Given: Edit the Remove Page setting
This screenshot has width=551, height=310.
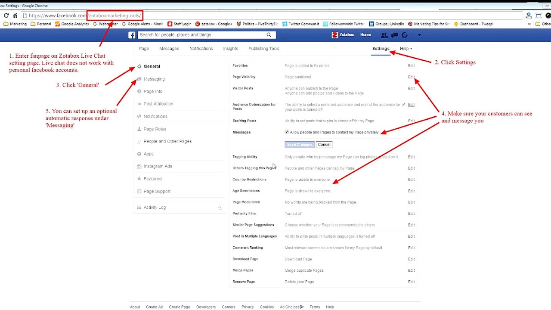Looking at the screenshot, I should (x=411, y=282).
